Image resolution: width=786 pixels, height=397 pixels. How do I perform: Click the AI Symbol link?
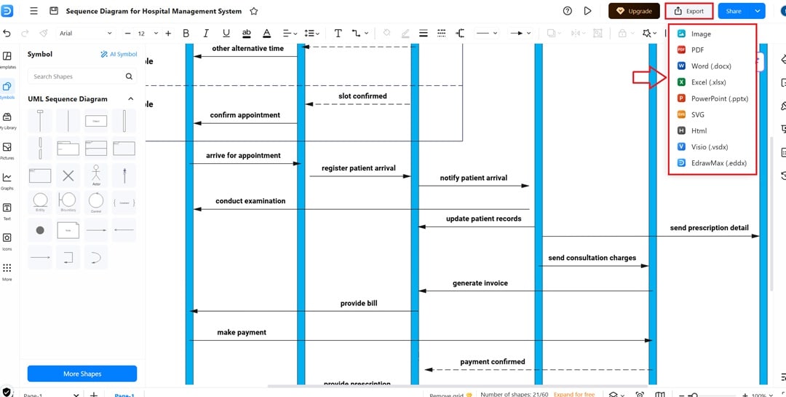tap(119, 54)
